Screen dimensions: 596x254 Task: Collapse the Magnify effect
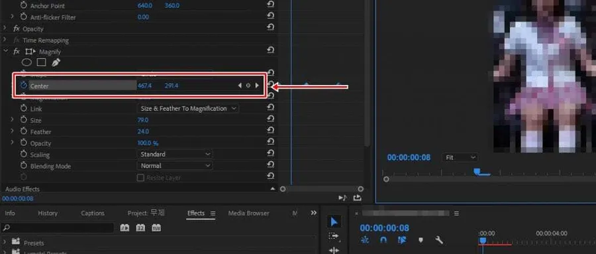(x=5, y=51)
